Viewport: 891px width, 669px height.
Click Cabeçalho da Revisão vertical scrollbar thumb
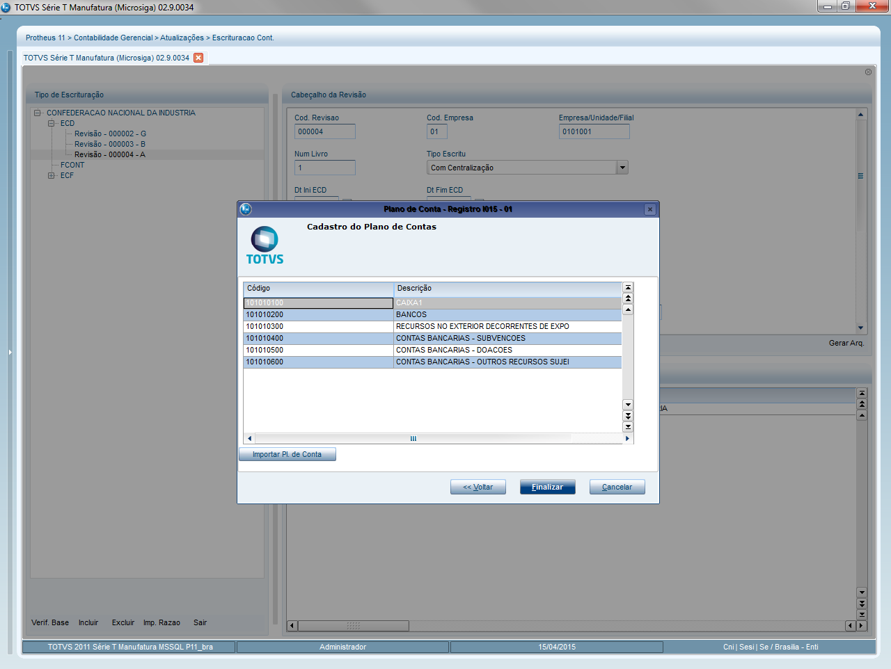pyautogui.click(x=861, y=176)
